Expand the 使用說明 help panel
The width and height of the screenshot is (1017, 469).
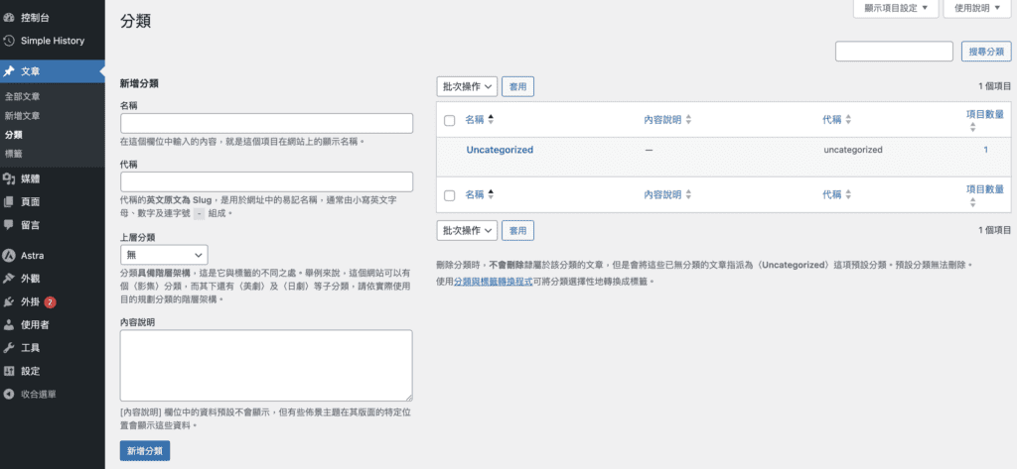click(x=977, y=8)
